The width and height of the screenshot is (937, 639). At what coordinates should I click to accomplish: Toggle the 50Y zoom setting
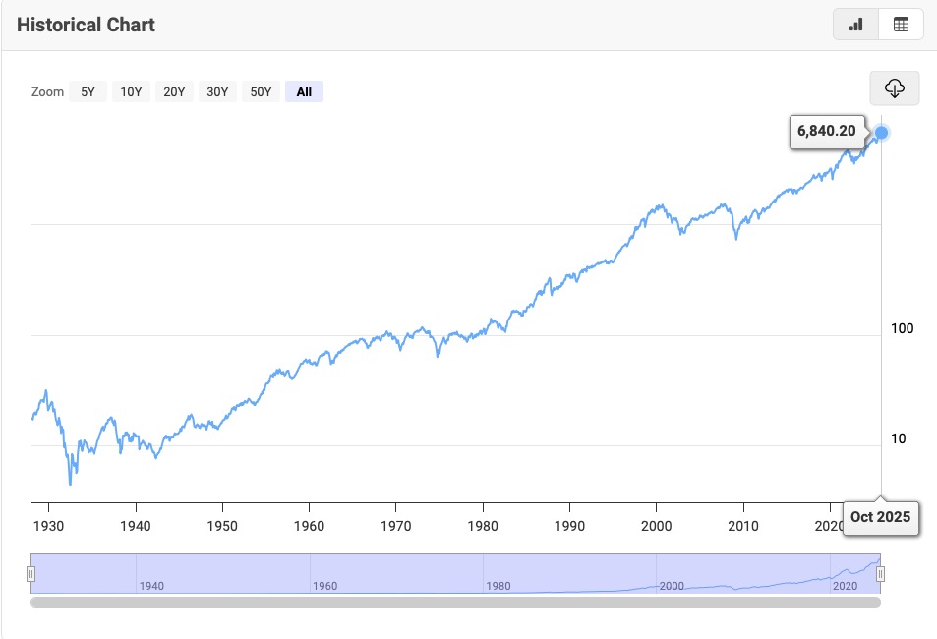pyautogui.click(x=260, y=90)
